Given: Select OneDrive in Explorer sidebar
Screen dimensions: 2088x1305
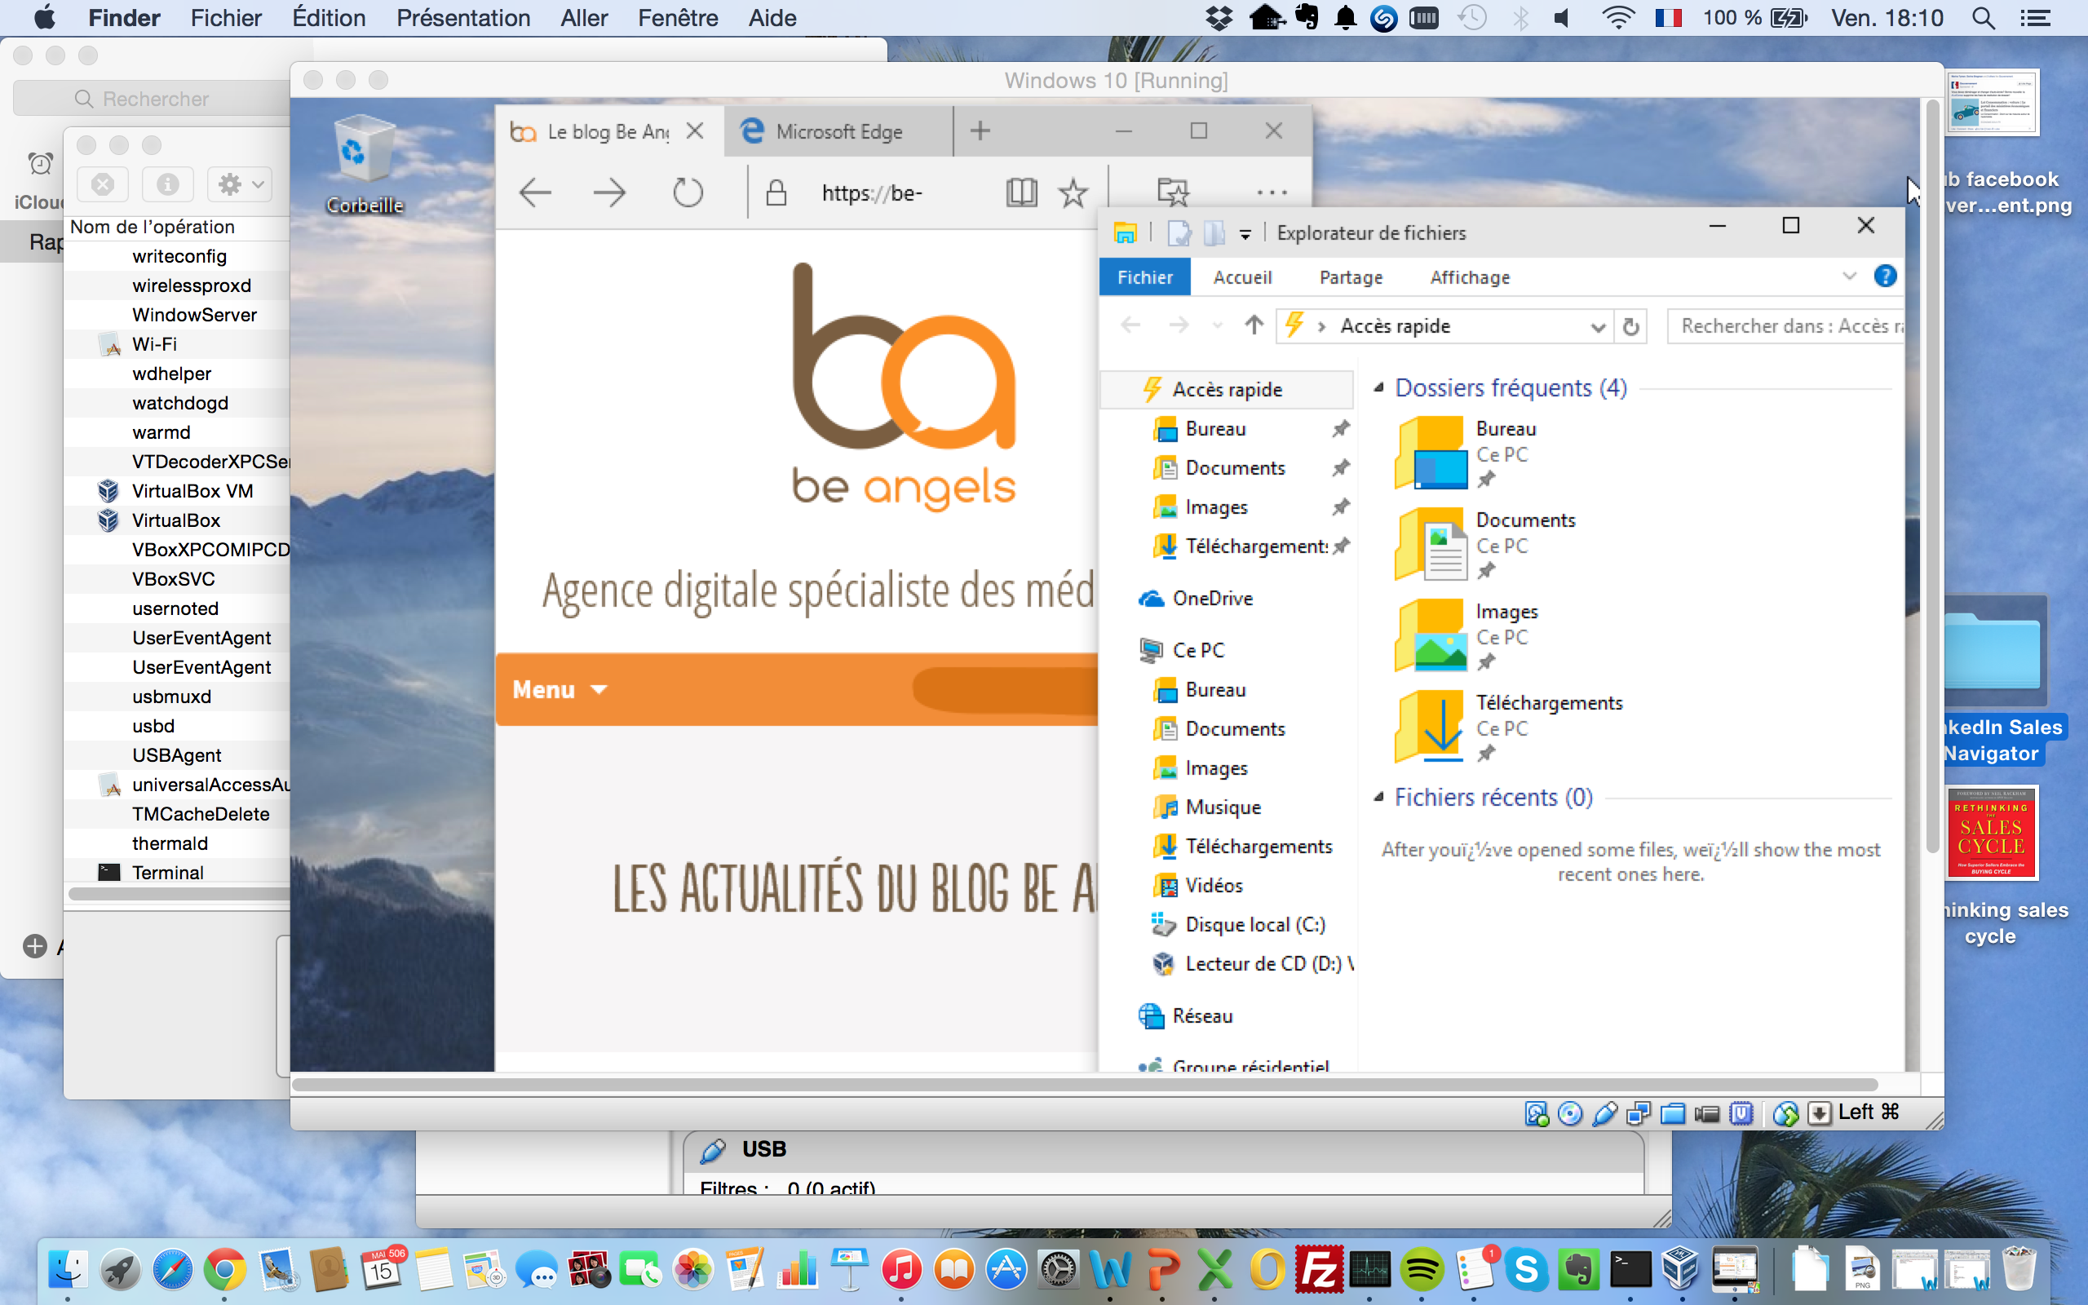Looking at the screenshot, I should pyautogui.click(x=1212, y=598).
